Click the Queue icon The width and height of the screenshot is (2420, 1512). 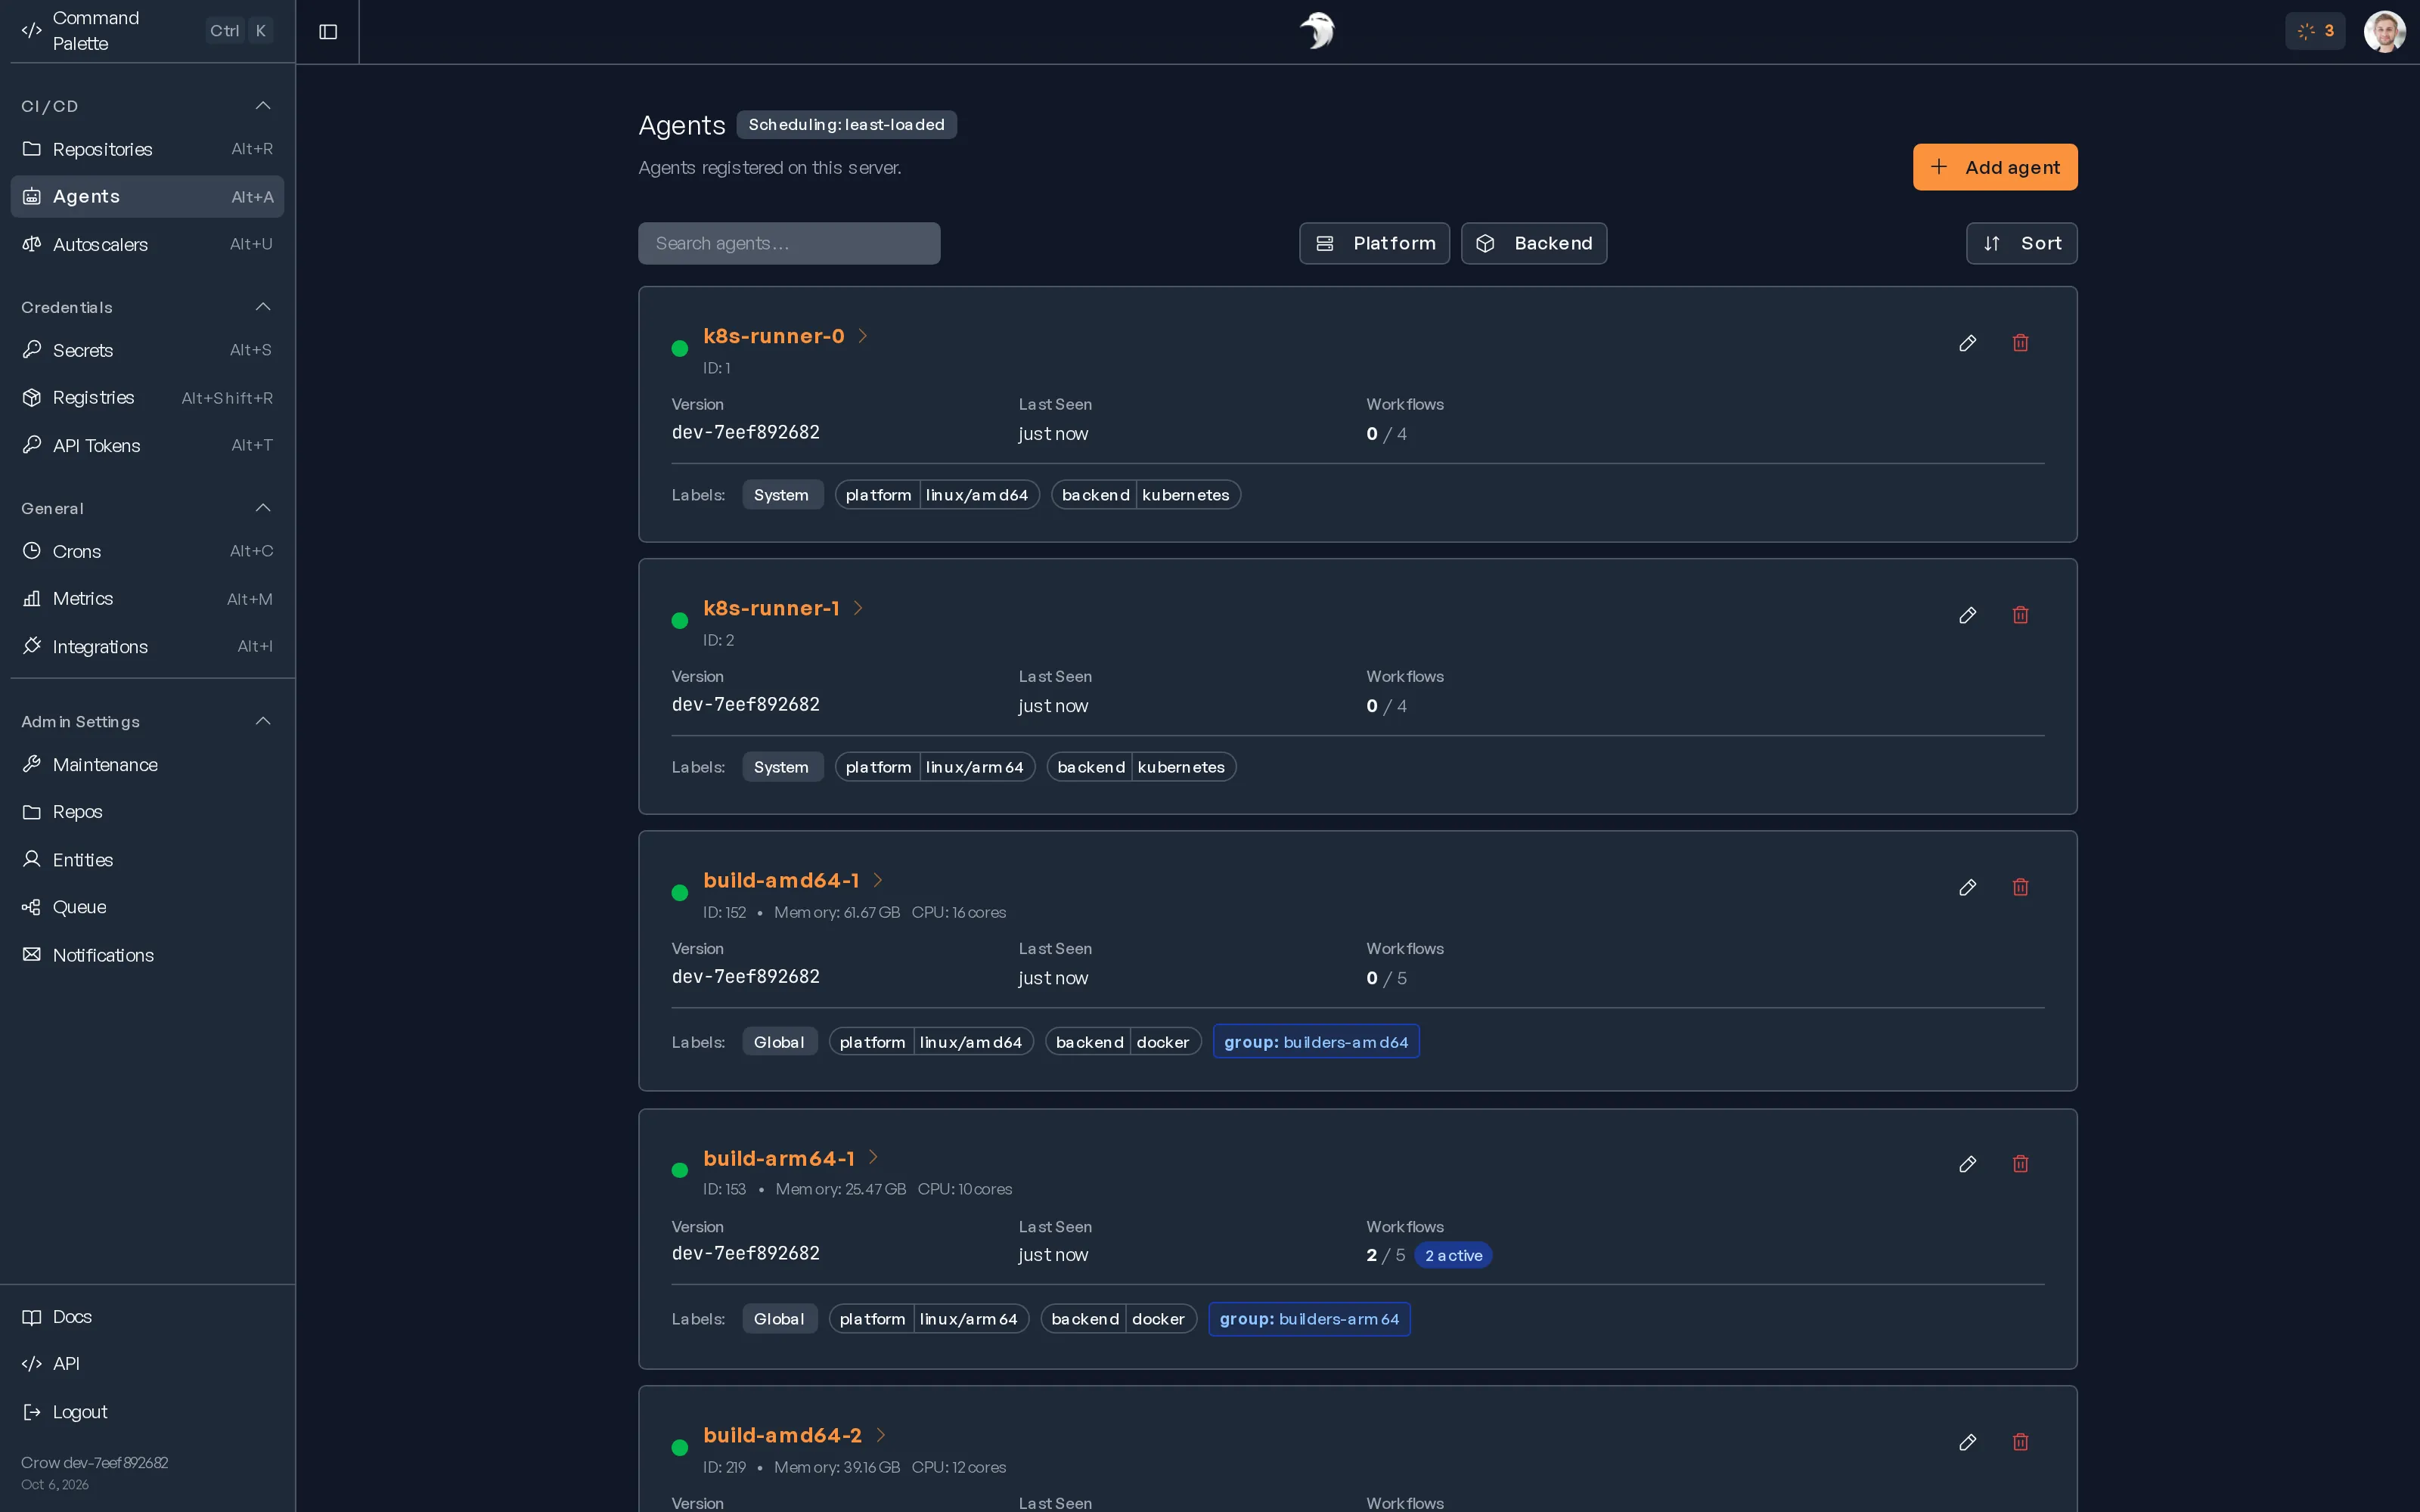coord(32,907)
